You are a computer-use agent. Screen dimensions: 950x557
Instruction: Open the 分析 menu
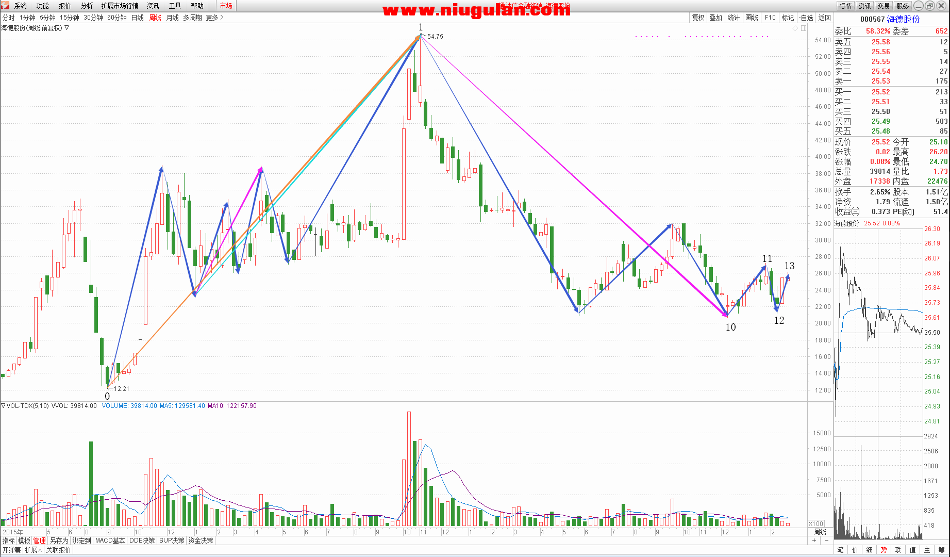pyautogui.click(x=87, y=6)
